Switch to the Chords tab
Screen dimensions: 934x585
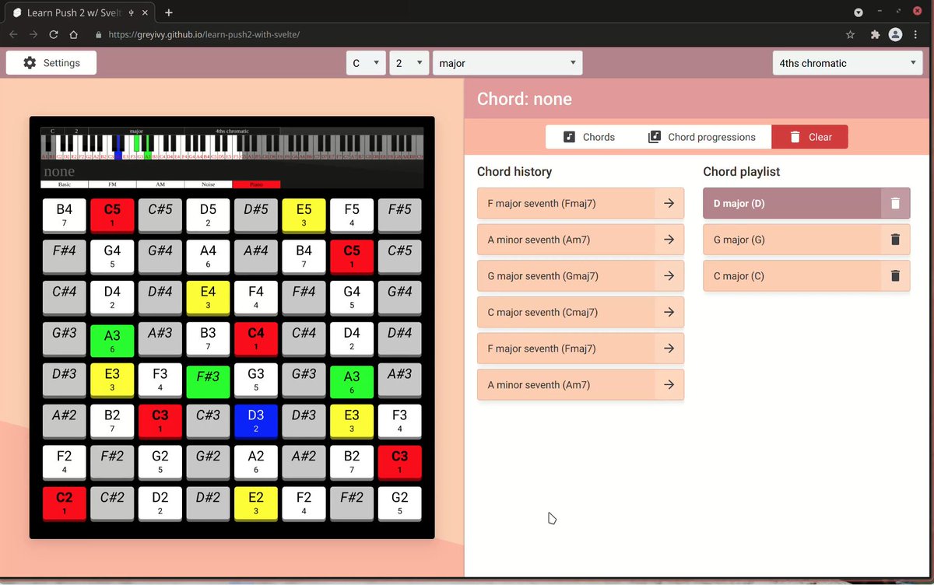tap(589, 137)
